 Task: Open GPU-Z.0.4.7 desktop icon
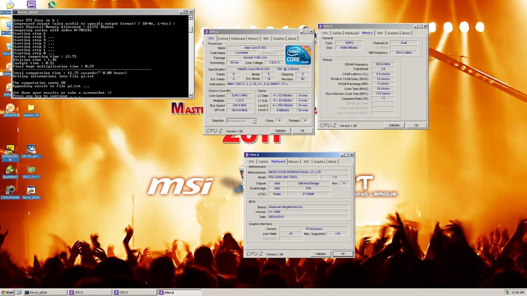coord(31,172)
